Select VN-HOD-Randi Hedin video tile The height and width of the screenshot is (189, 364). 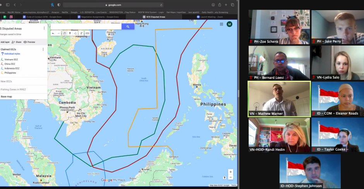279,135
